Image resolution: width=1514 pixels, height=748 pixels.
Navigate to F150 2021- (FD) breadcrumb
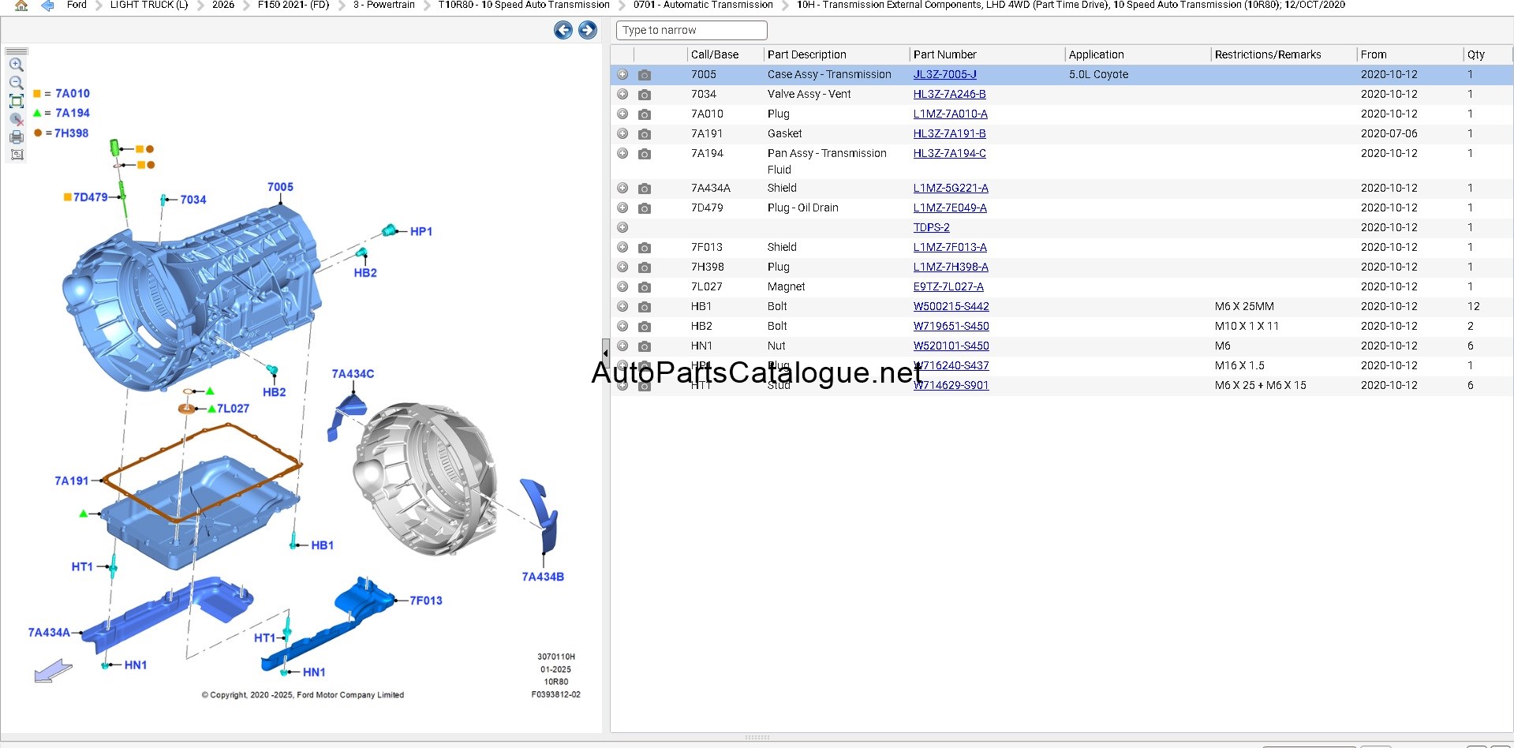coord(293,5)
